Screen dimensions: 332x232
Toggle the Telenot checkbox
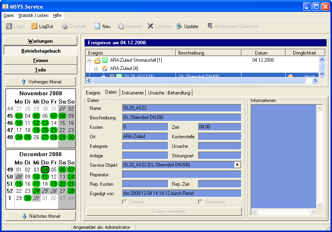pyautogui.click(x=124, y=202)
